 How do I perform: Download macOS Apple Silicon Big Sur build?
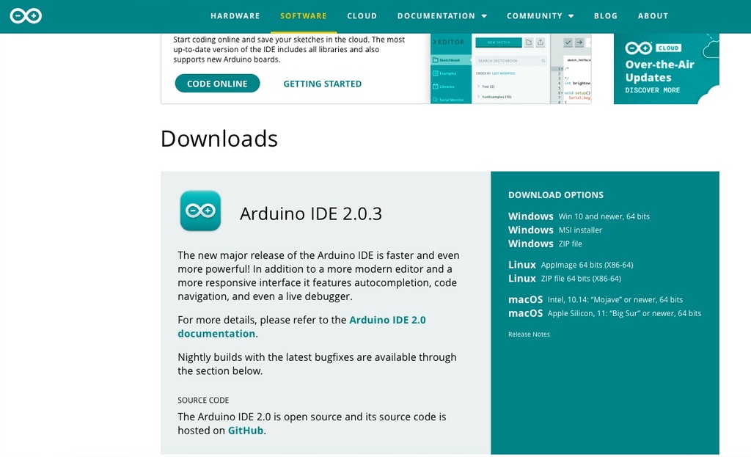(604, 313)
